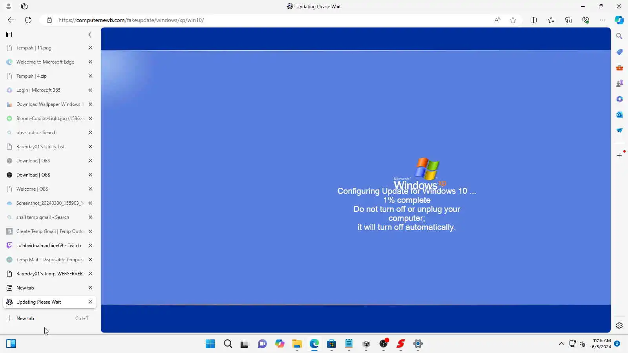Open Settings gear on taskbar
This screenshot has height=353, width=628.
[x=418, y=344]
